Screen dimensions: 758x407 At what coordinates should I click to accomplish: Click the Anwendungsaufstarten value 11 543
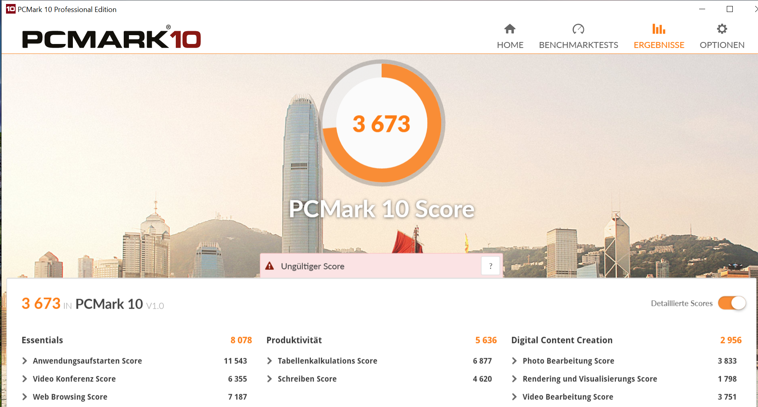tap(235, 361)
